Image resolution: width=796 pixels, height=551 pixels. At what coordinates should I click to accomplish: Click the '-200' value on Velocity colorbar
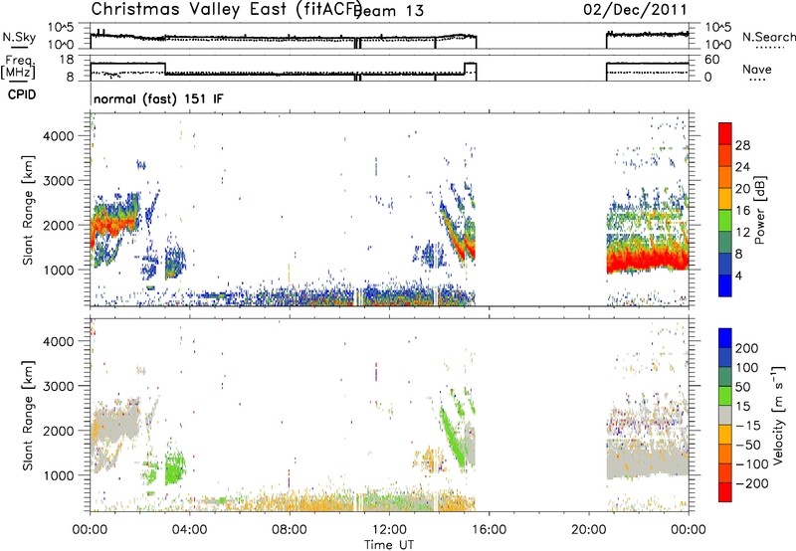point(751,483)
